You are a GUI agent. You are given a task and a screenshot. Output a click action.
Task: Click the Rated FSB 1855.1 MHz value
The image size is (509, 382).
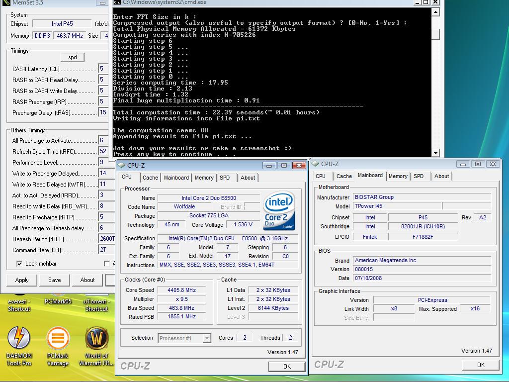181,317
